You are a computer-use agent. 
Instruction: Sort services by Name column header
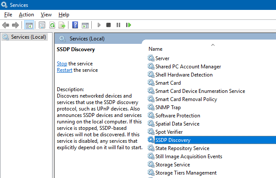pyautogui.click(x=155, y=49)
